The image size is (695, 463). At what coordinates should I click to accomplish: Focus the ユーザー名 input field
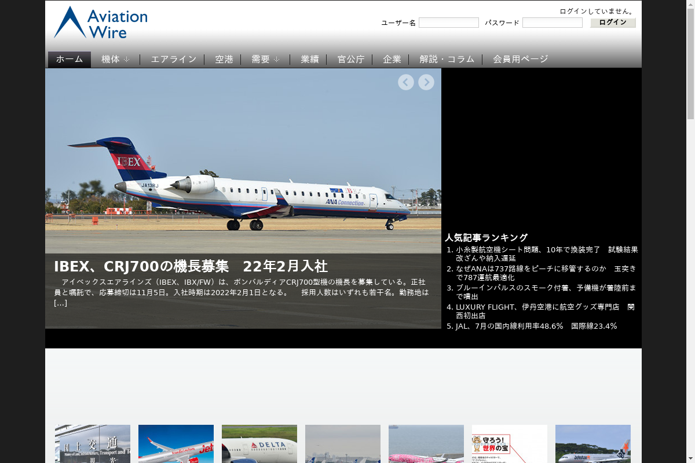pos(449,23)
